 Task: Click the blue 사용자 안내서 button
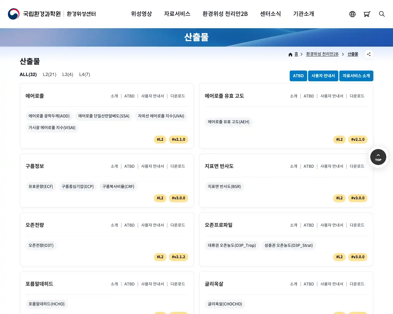[323, 76]
